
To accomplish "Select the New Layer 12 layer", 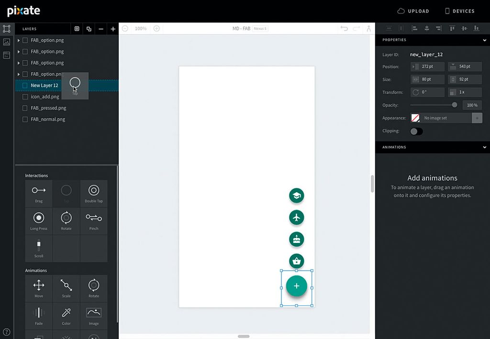I will tap(45, 85).
